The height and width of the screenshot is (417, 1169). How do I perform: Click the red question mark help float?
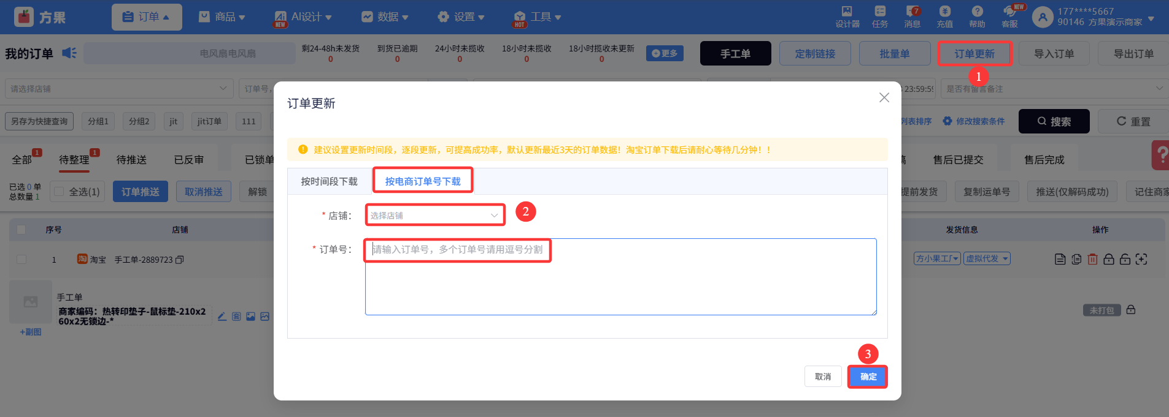click(1160, 155)
